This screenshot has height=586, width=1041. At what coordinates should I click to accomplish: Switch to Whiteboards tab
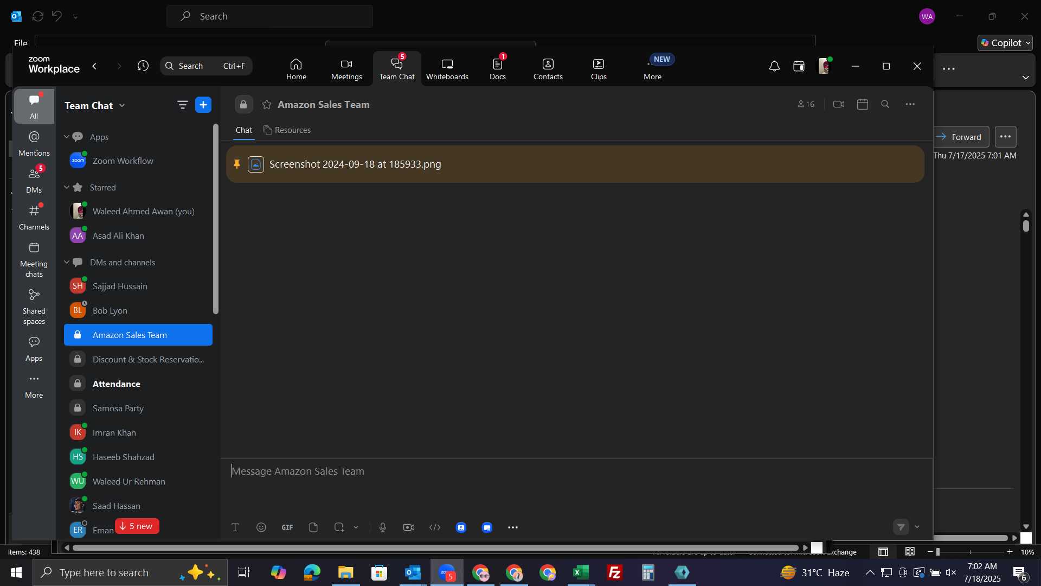pyautogui.click(x=447, y=69)
